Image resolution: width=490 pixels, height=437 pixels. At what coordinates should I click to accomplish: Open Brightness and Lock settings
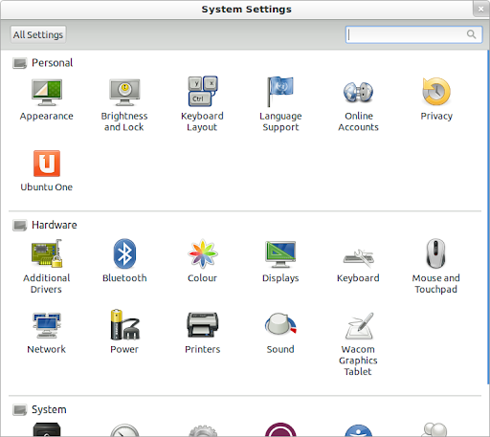point(124,105)
